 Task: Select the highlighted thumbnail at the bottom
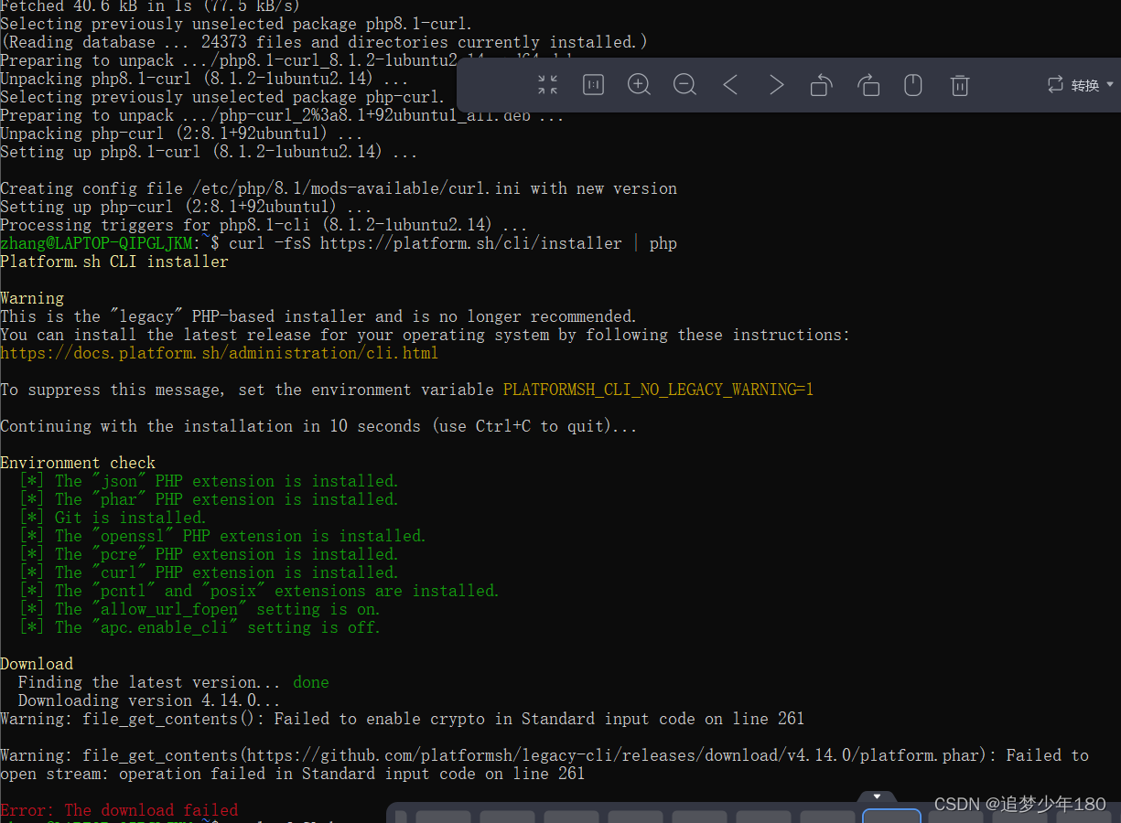point(892,818)
